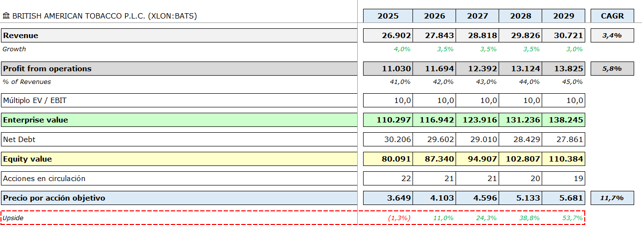
Task: Click enterprise value 110.297
Action: coord(388,120)
